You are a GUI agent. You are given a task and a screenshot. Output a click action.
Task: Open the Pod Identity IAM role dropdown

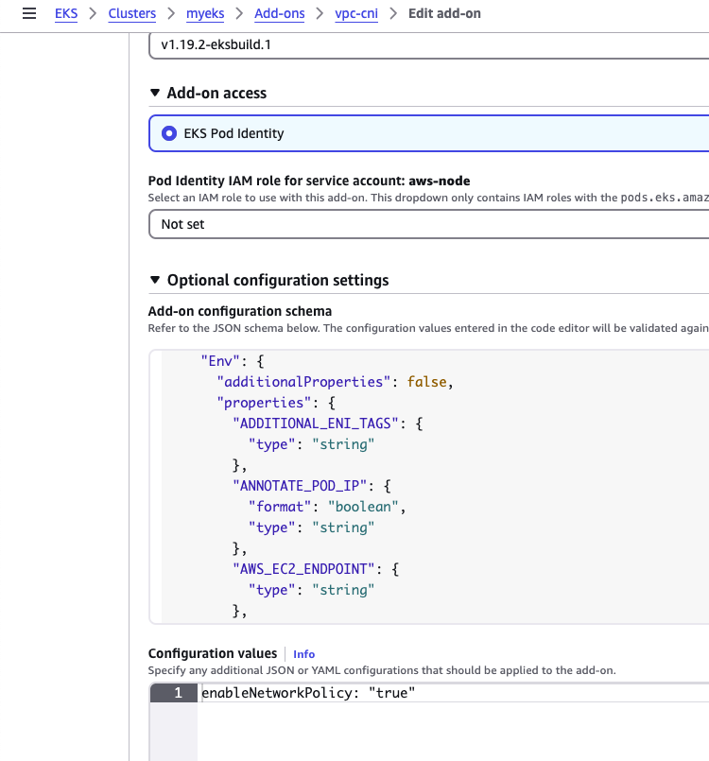428,224
